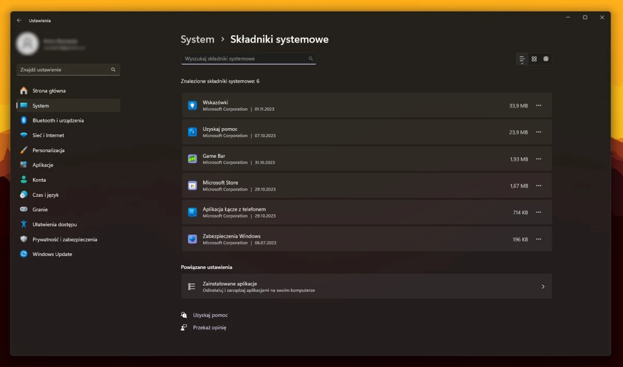Screen dimensions: 623x367
Task: Open Windows Update in the sidebar
Action: point(52,254)
